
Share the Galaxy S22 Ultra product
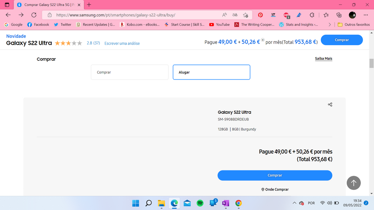pyautogui.click(x=330, y=104)
